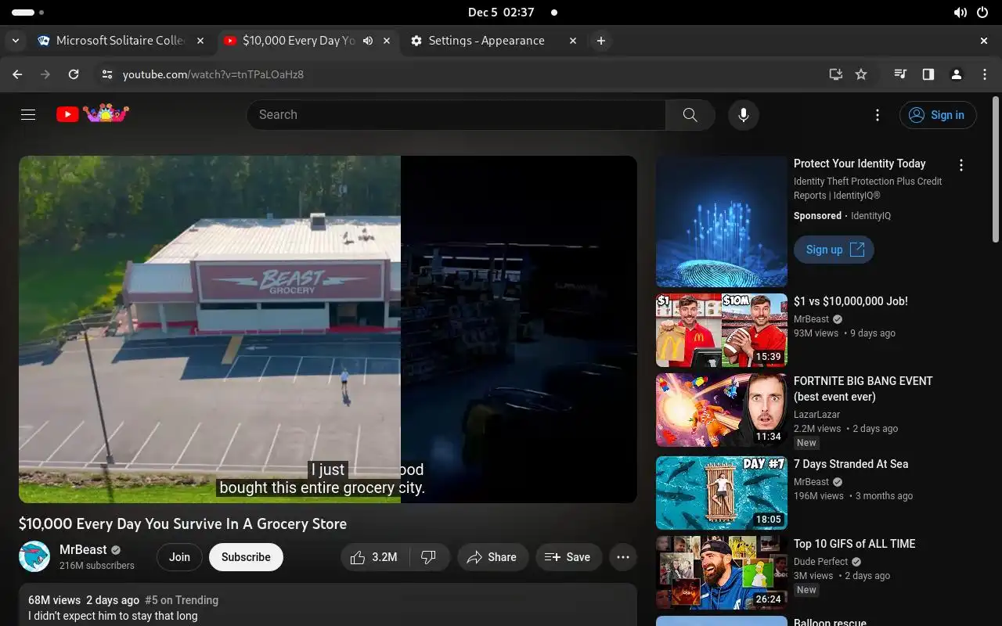Like the video with thumbs up
The width and height of the screenshot is (1002, 626).
374,557
